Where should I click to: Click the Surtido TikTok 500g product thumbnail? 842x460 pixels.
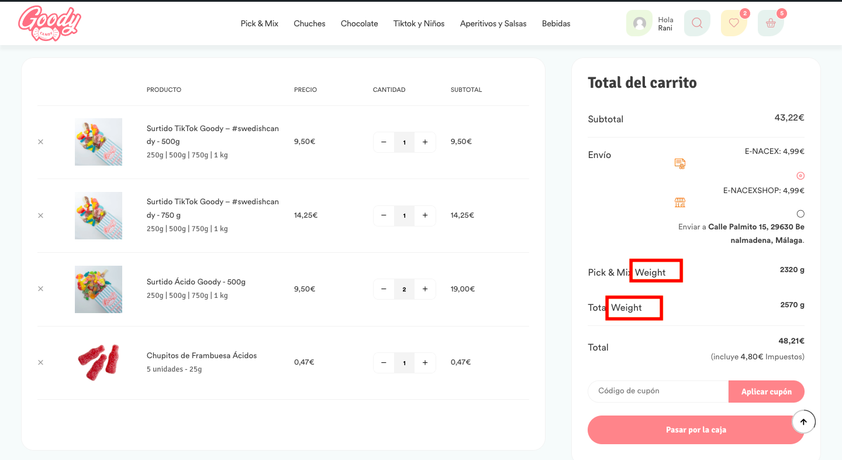[x=98, y=142]
